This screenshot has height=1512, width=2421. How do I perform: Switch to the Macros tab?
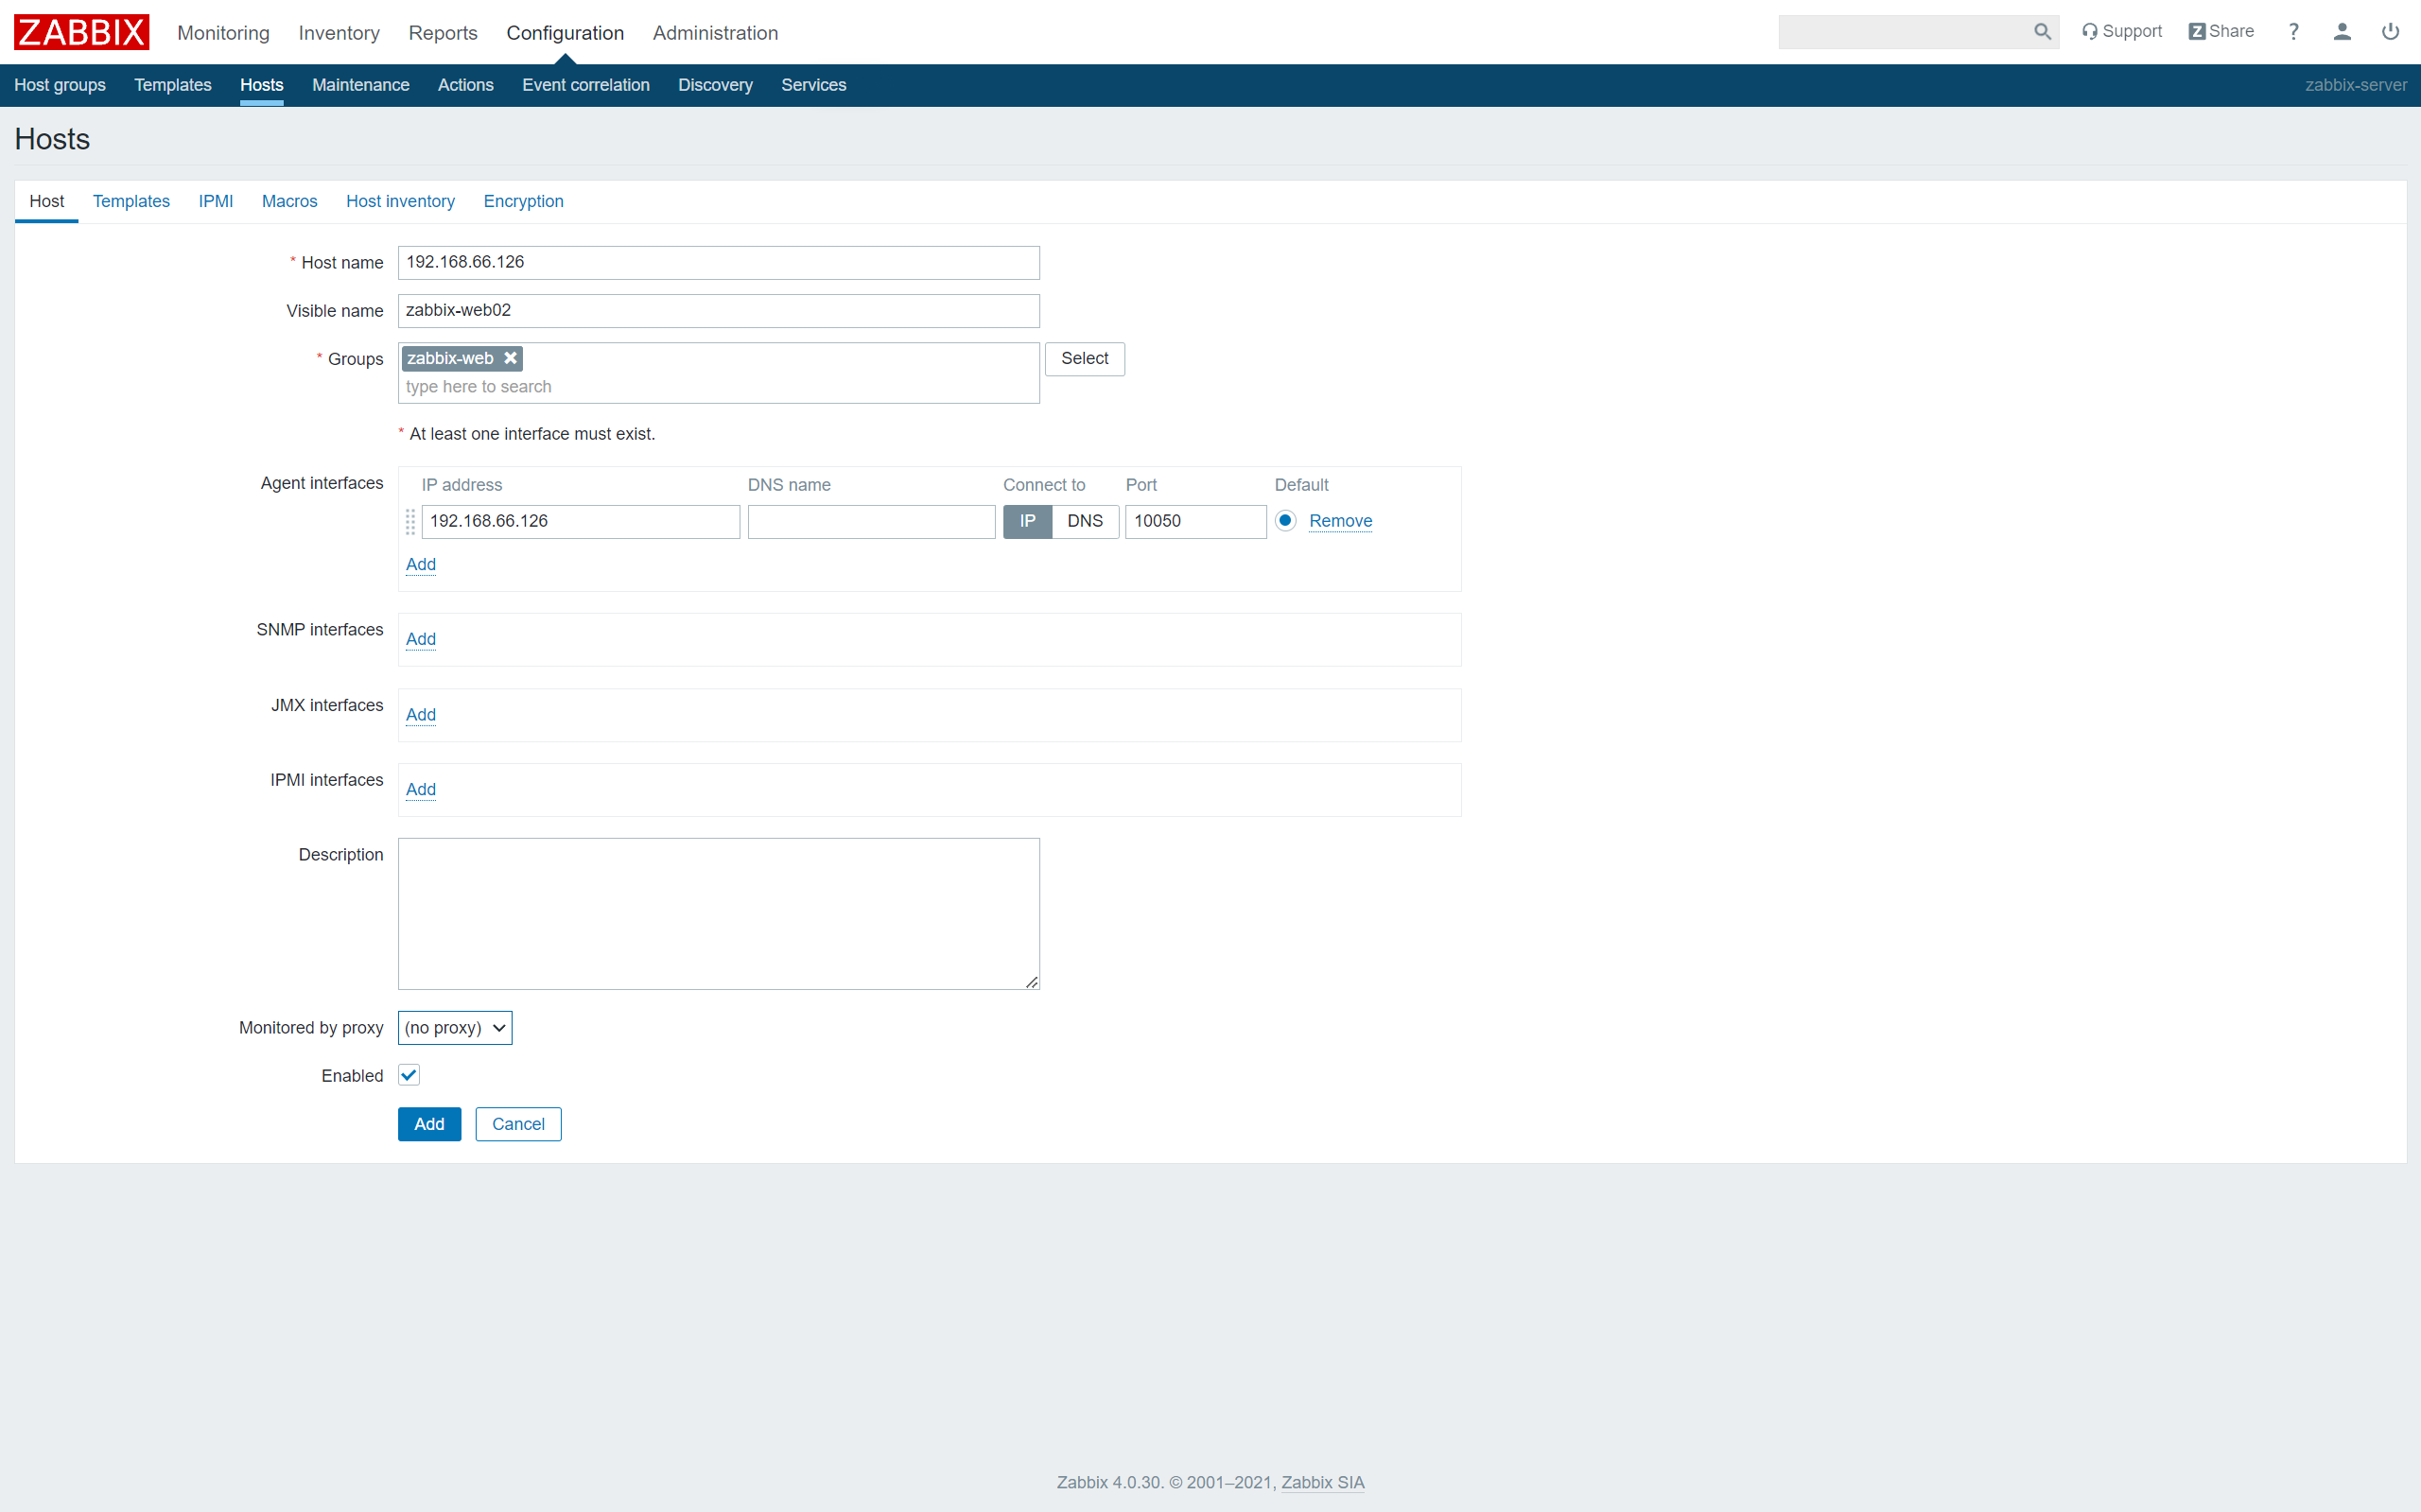pos(290,201)
